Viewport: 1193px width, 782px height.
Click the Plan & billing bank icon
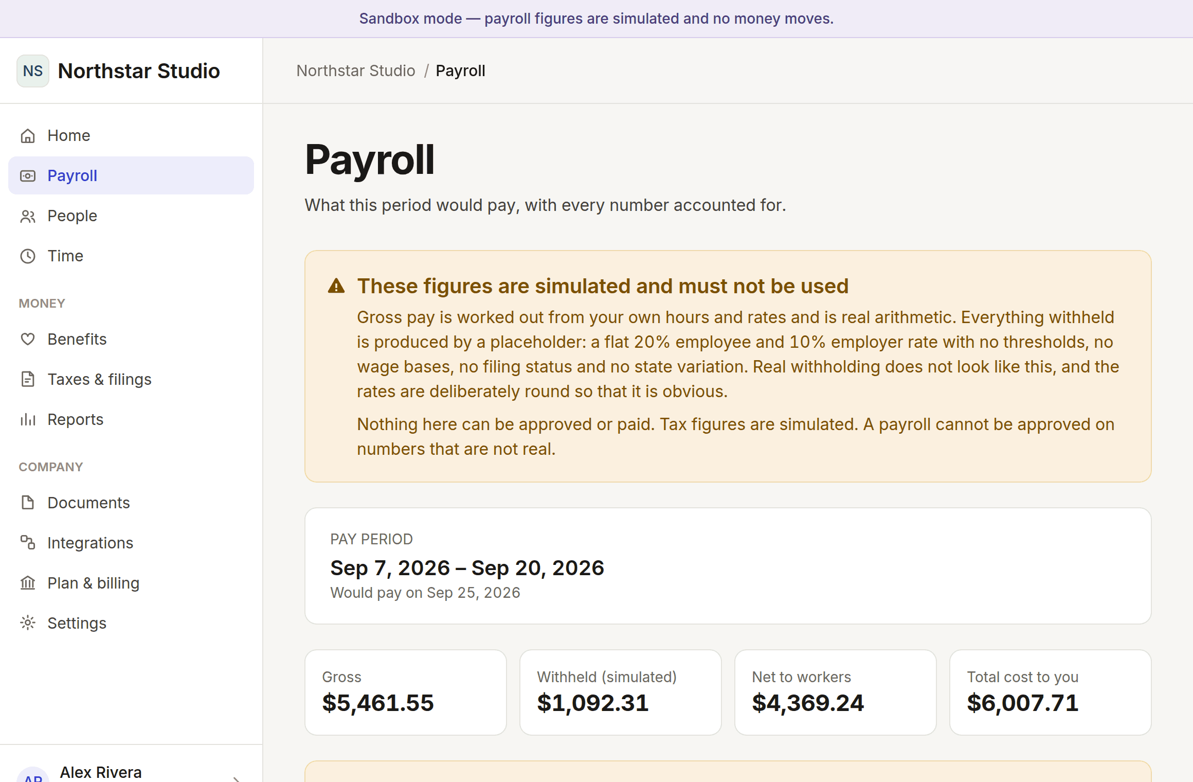click(x=28, y=583)
